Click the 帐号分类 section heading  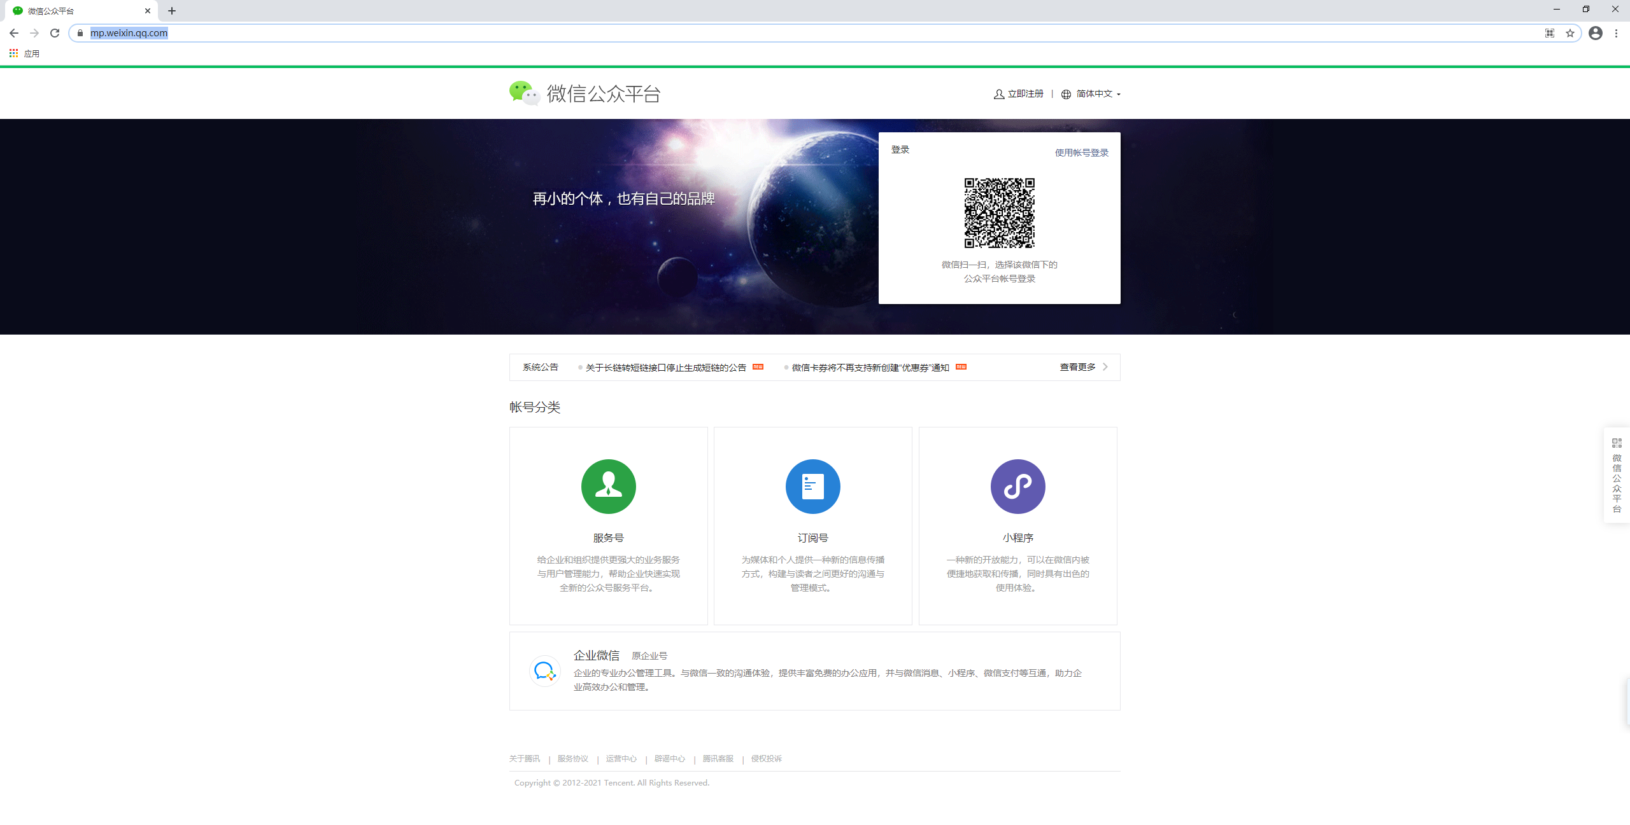[535, 407]
